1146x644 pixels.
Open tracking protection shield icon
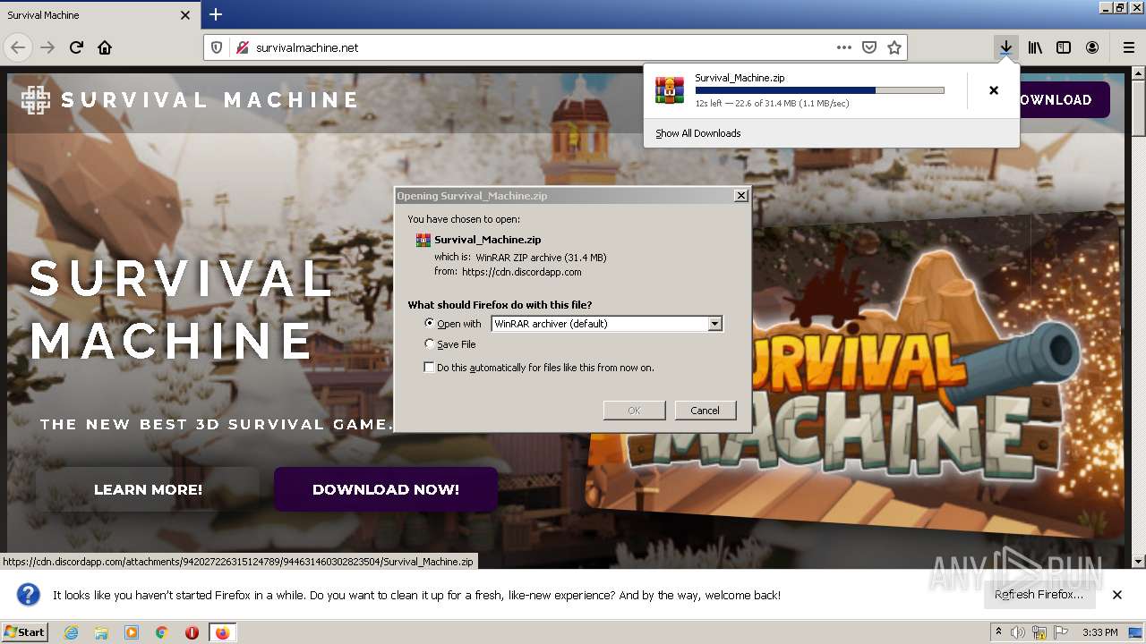click(x=217, y=47)
